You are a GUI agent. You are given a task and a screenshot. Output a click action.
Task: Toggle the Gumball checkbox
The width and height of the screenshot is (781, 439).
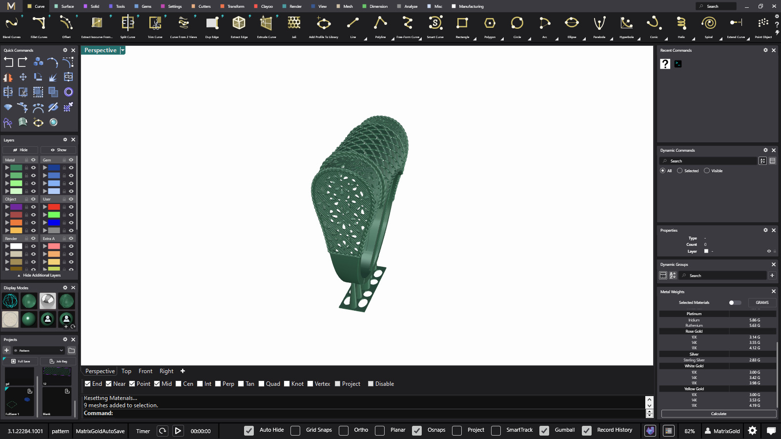[x=544, y=430]
